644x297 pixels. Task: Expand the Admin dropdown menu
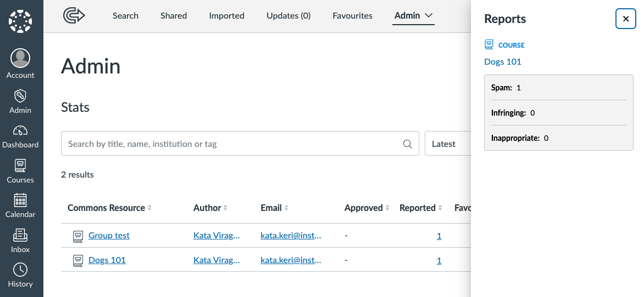pyautogui.click(x=414, y=16)
